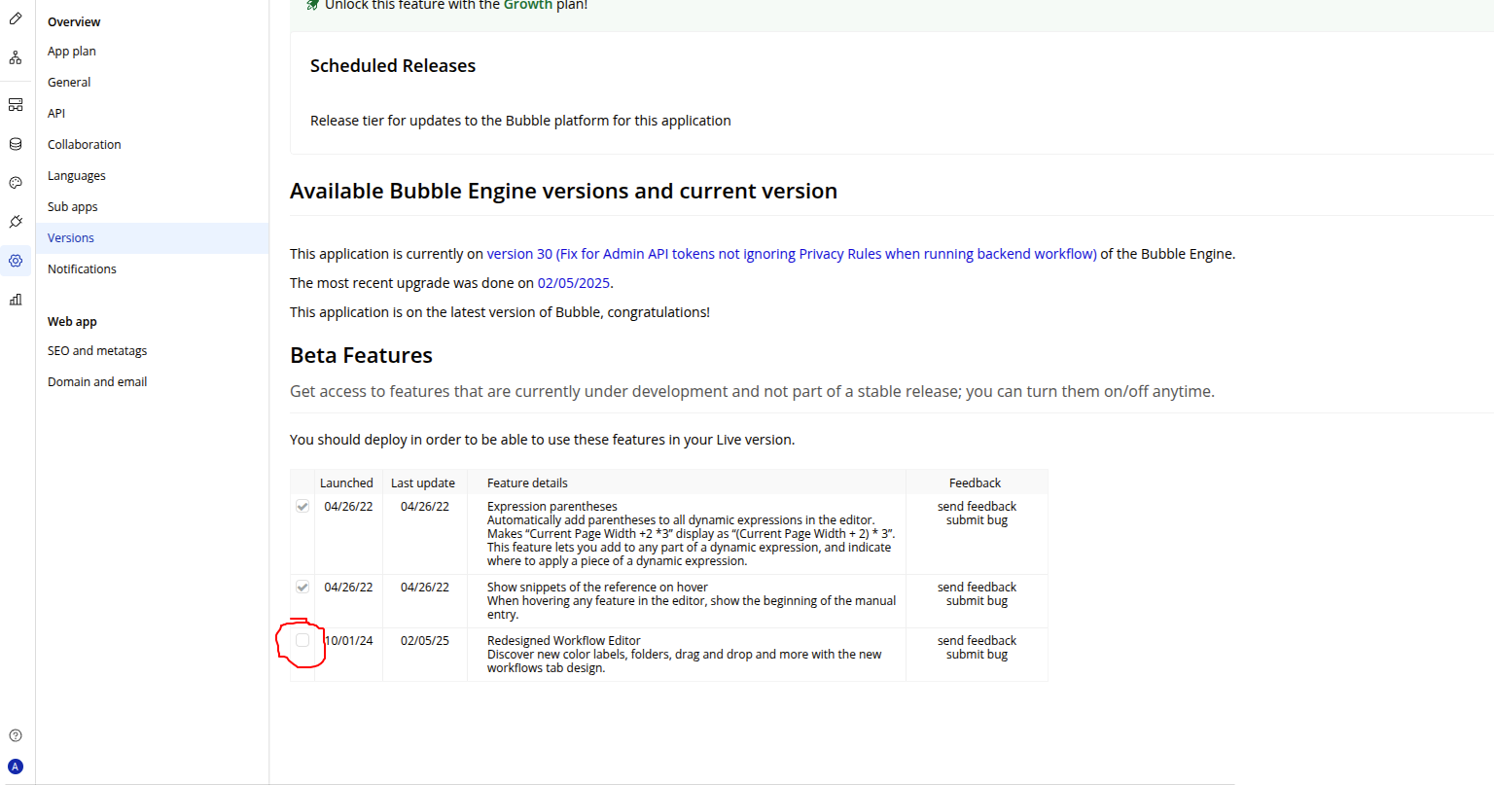Open the Styles palette icon

point(16,183)
